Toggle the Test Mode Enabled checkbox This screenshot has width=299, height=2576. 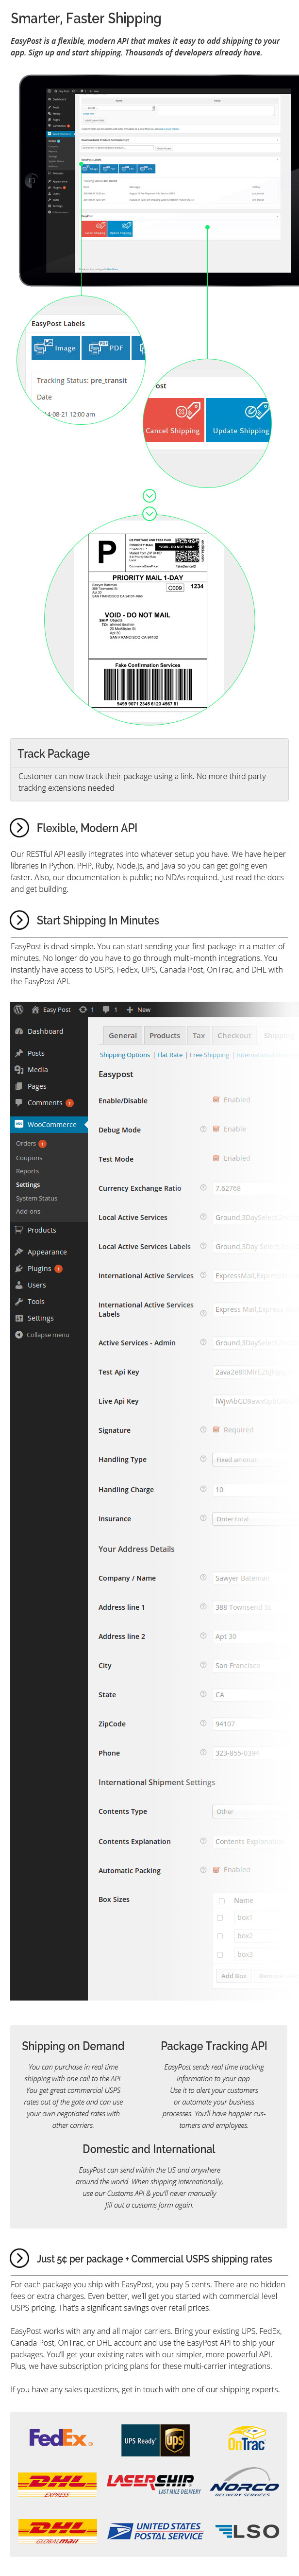click(x=216, y=1158)
